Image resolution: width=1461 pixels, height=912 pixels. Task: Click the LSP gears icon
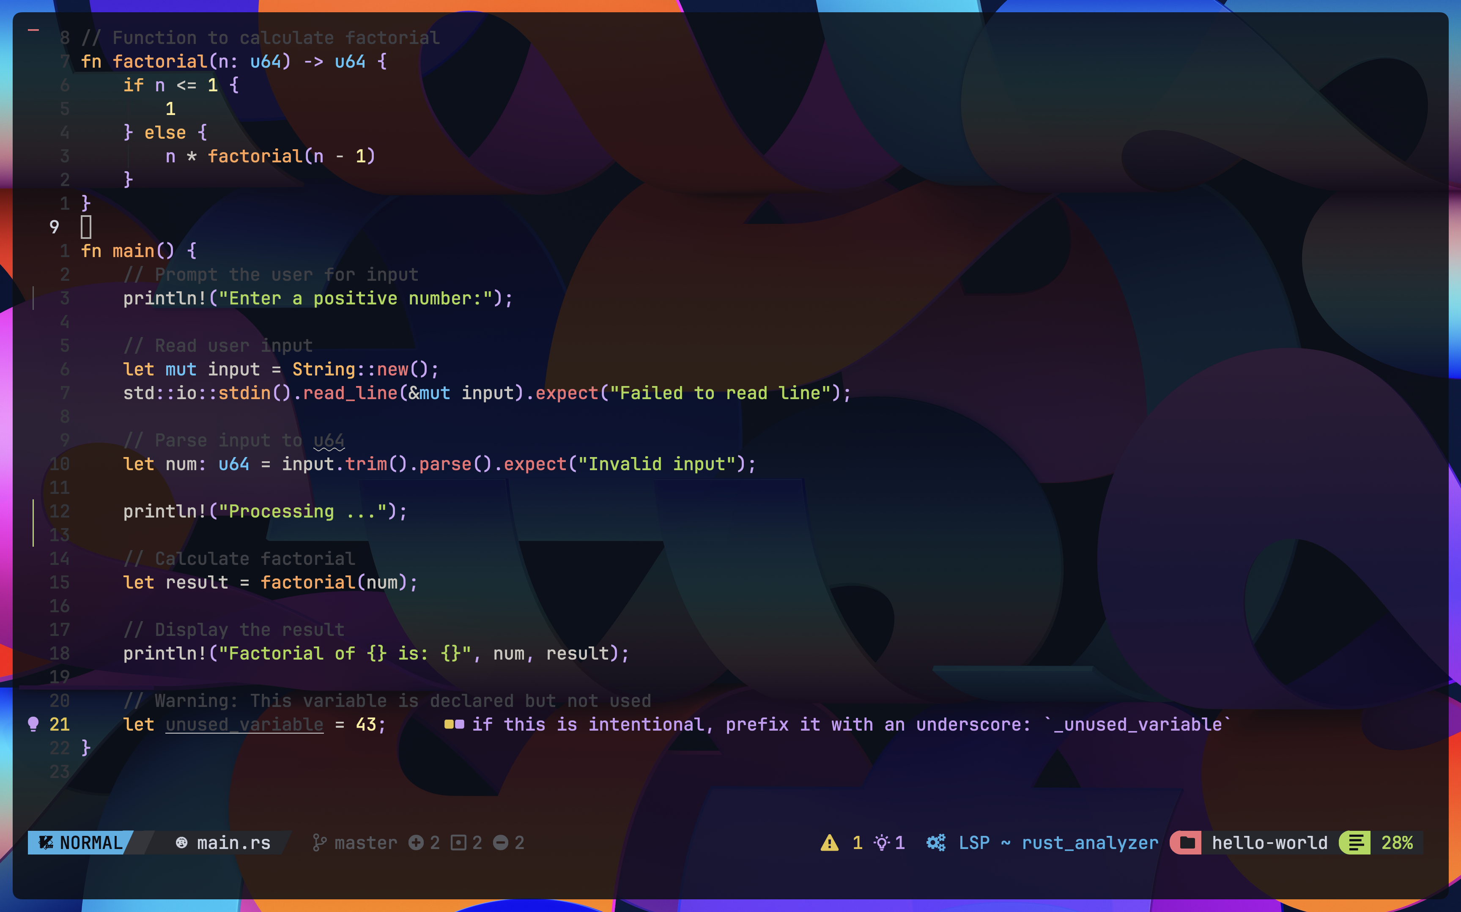[x=936, y=842]
